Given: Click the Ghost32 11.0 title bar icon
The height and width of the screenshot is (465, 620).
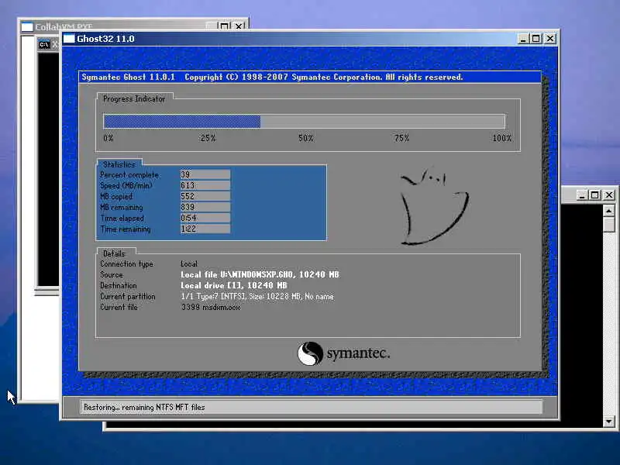Looking at the screenshot, I should click(69, 38).
